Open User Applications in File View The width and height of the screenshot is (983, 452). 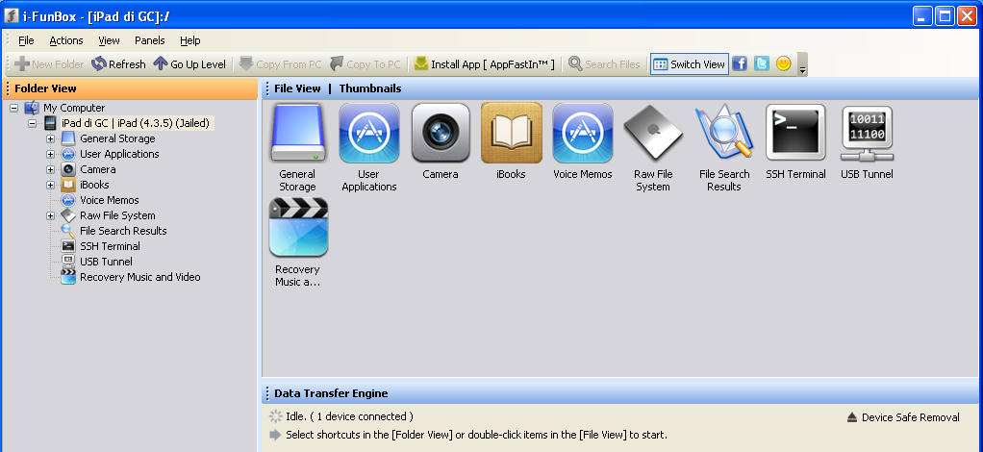(x=369, y=134)
